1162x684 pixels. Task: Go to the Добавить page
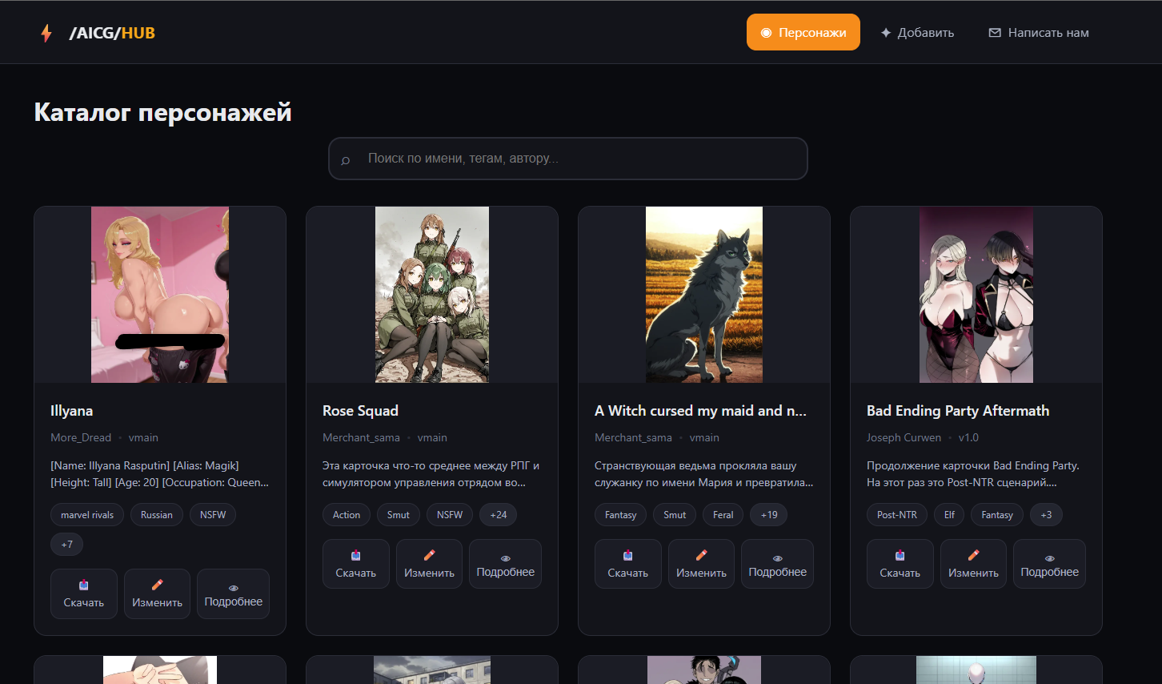coord(917,33)
